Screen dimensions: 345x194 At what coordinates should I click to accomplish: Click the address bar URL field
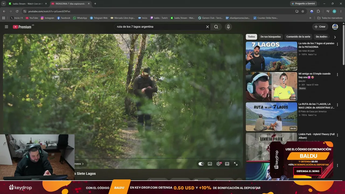159,11
